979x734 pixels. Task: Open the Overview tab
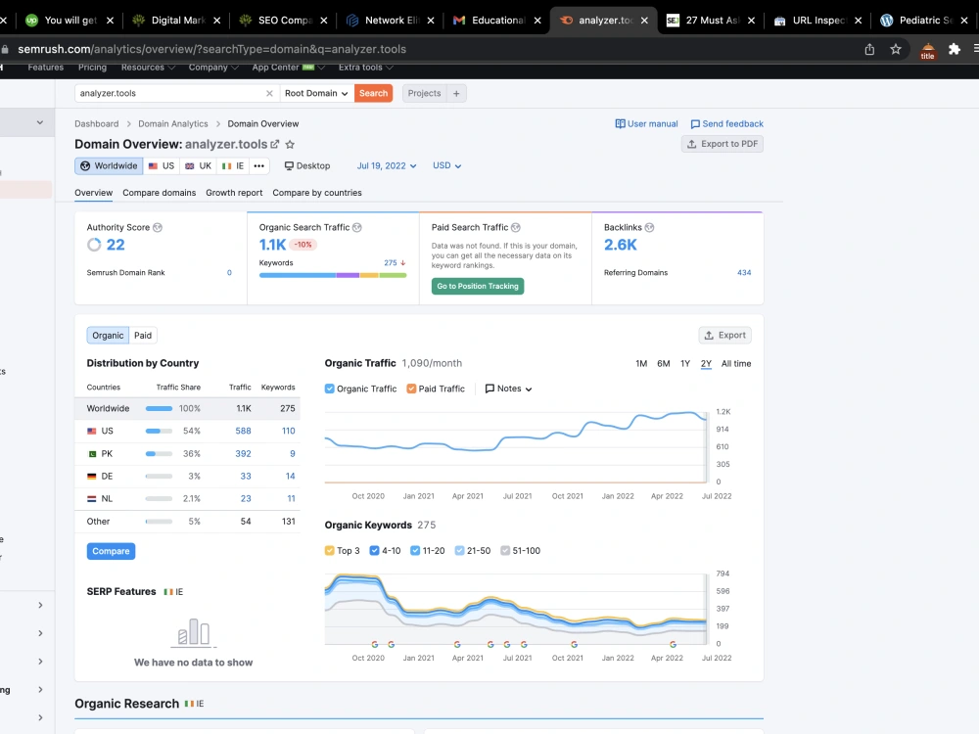[x=94, y=193]
